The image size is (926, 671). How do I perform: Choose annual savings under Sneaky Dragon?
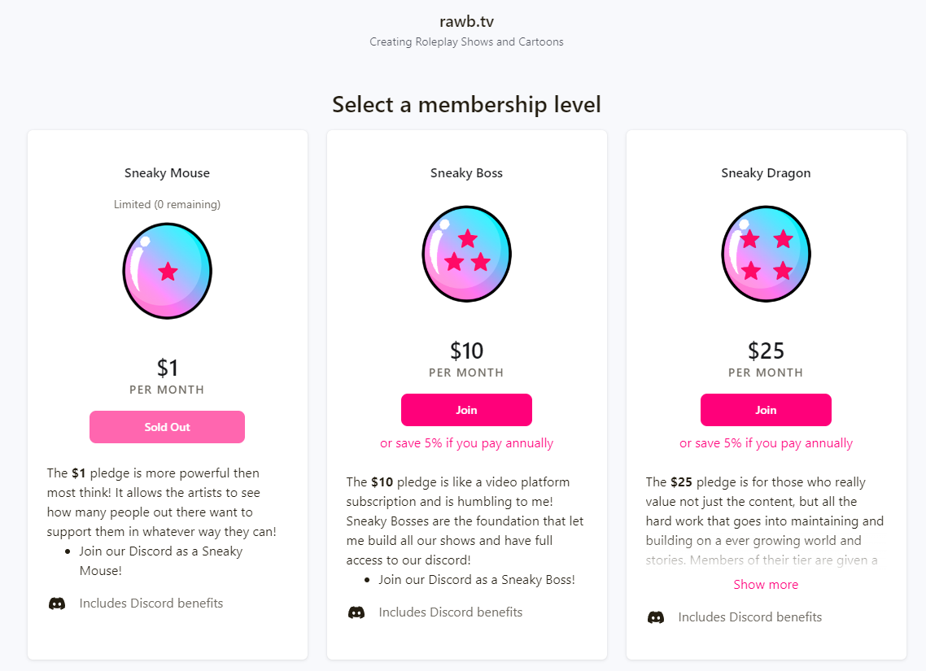click(x=766, y=443)
